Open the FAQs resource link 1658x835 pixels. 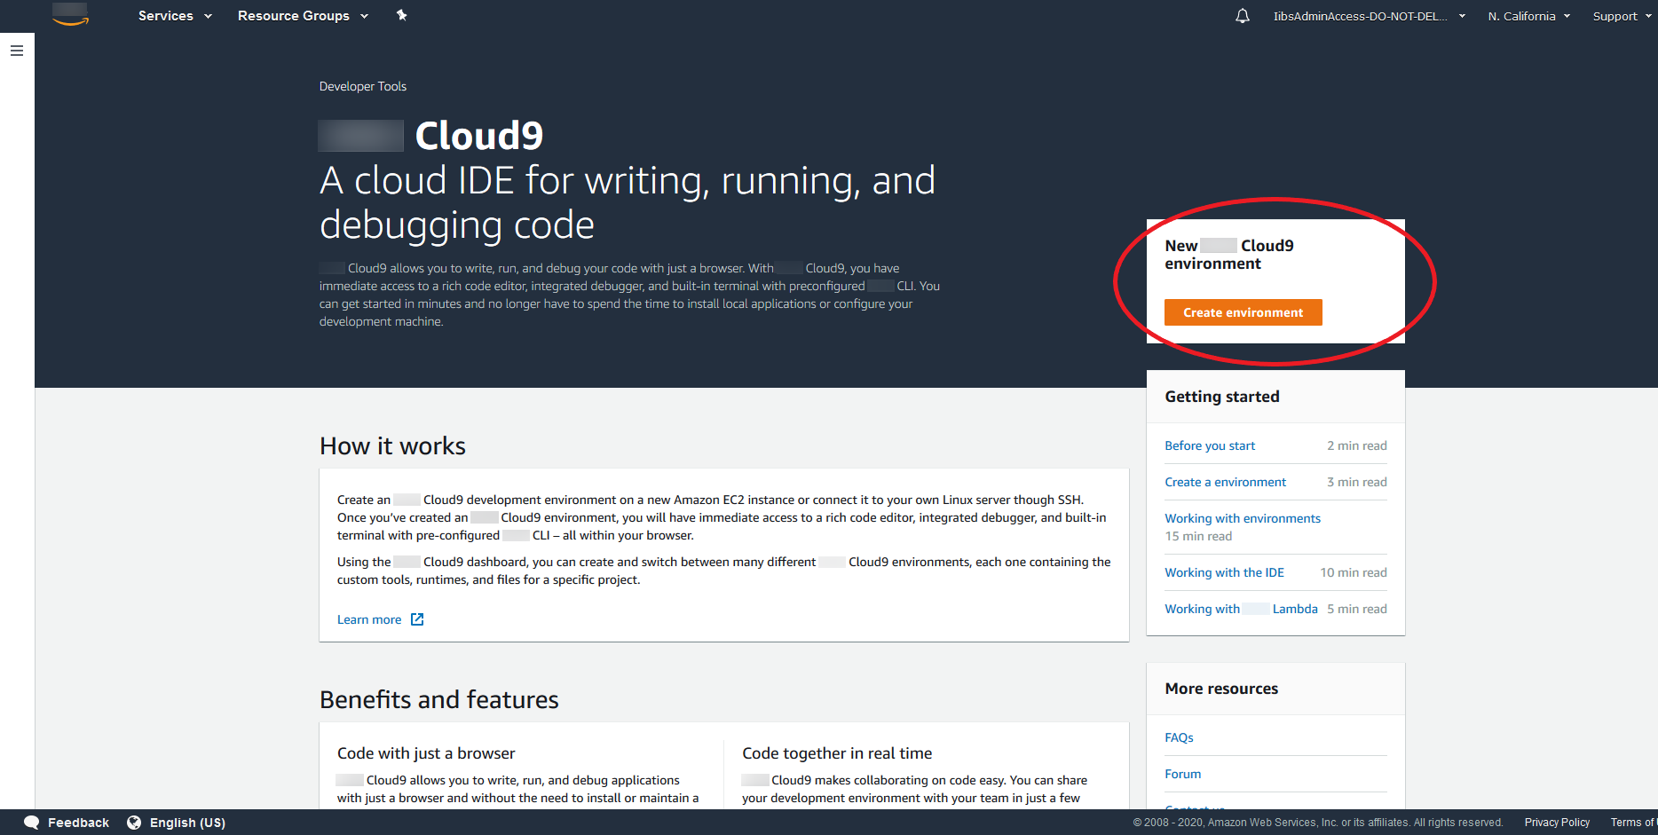(x=1179, y=737)
